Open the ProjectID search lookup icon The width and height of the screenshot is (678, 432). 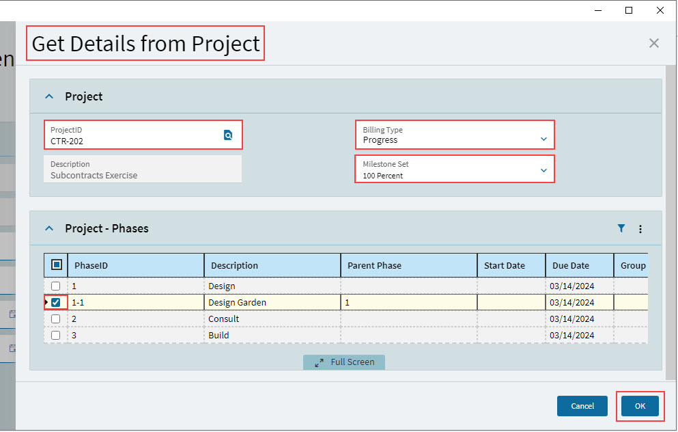[228, 135]
